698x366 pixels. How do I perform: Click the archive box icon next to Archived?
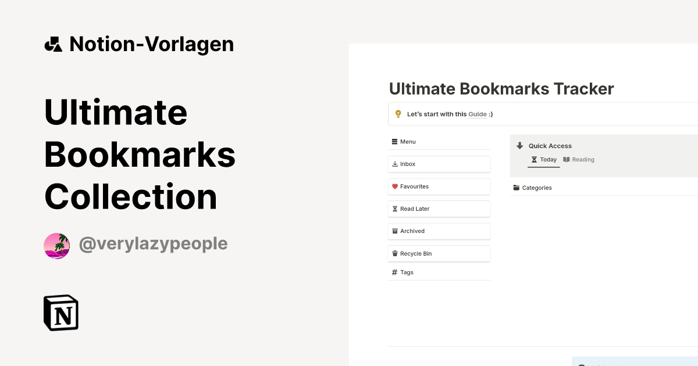pyautogui.click(x=395, y=231)
